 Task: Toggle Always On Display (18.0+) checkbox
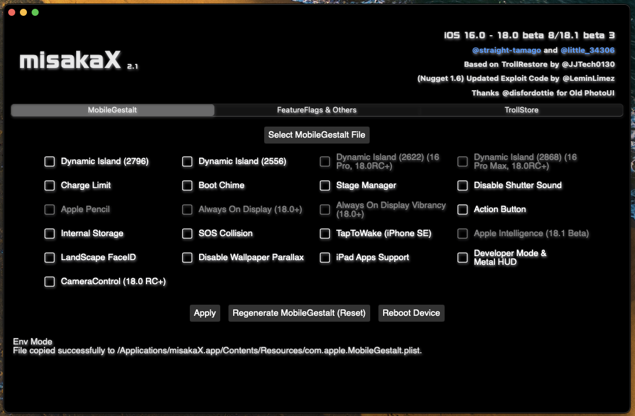[x=187, y=209]
